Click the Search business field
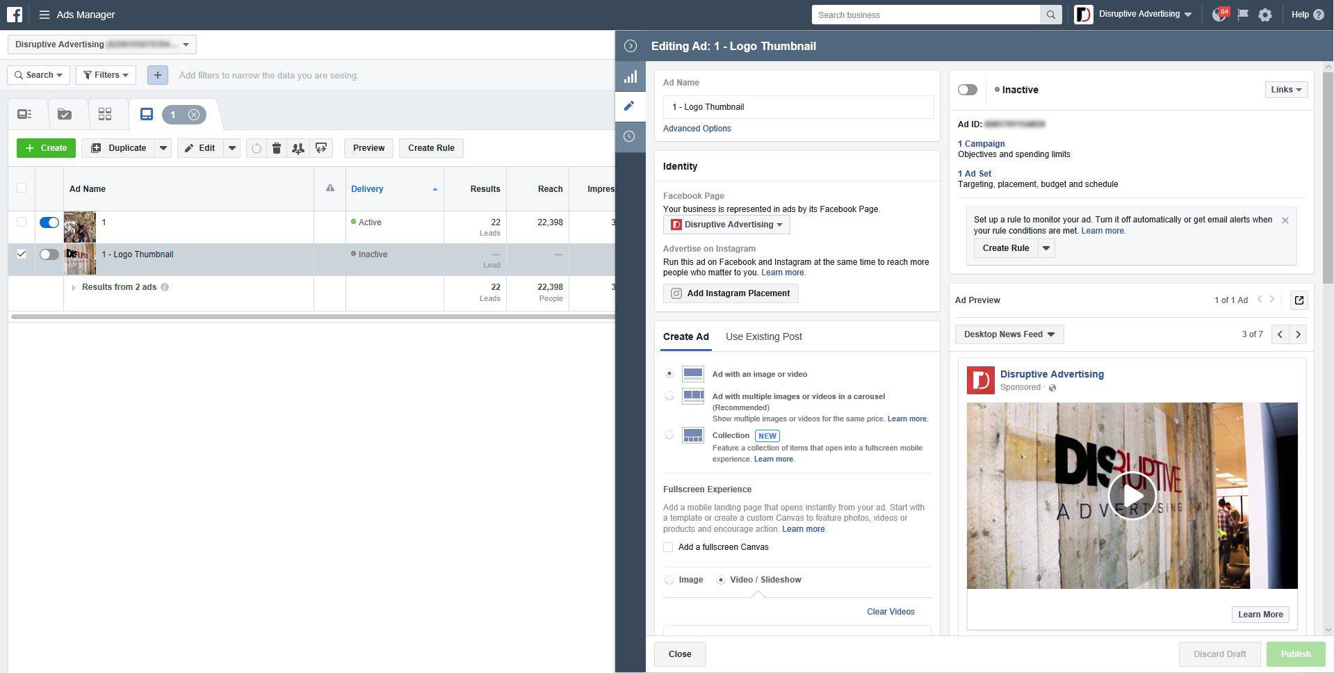Viewport: 1334px width, 673px height. [926, 15]
